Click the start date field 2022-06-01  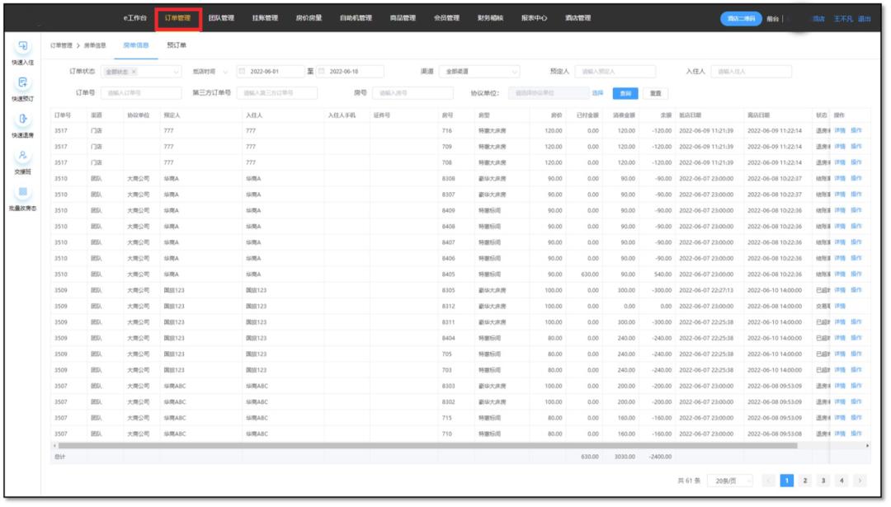pyautogui.click(x=271, y=72)
